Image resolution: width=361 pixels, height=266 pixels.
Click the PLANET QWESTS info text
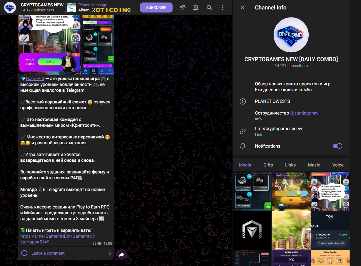[272, 101]
